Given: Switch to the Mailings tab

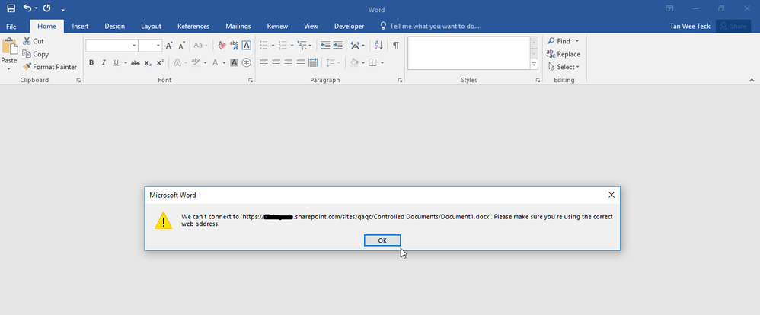Looking at the screenshot, I should coord(238,26).
